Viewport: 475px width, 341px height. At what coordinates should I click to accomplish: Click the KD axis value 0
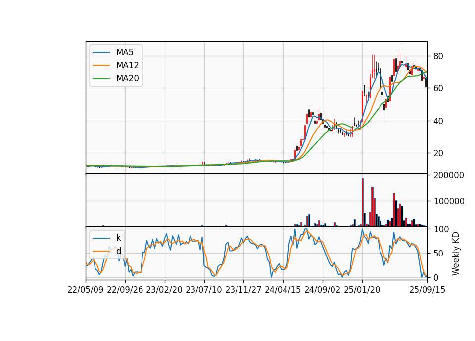tap(436, 277)
